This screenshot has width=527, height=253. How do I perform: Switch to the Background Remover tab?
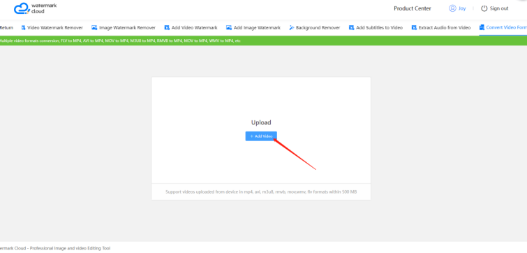click(315, 27)
